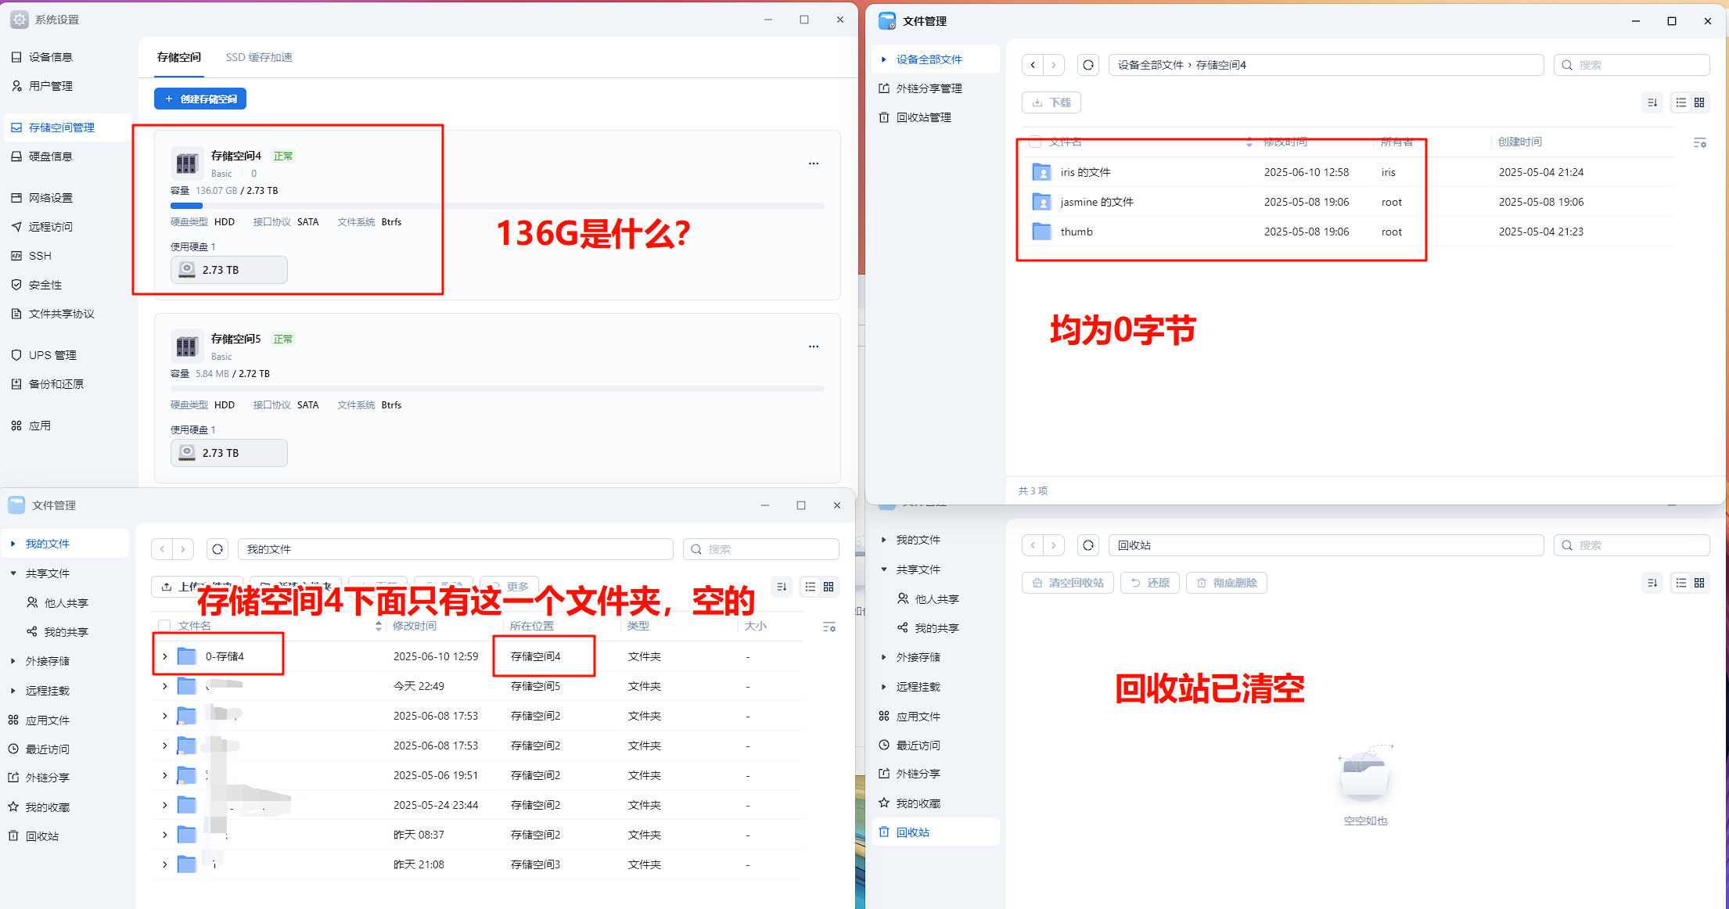This screenshot has width=1729, height=909.
Task: Refresh the 我的文件 listing
Action: point(217,549)
